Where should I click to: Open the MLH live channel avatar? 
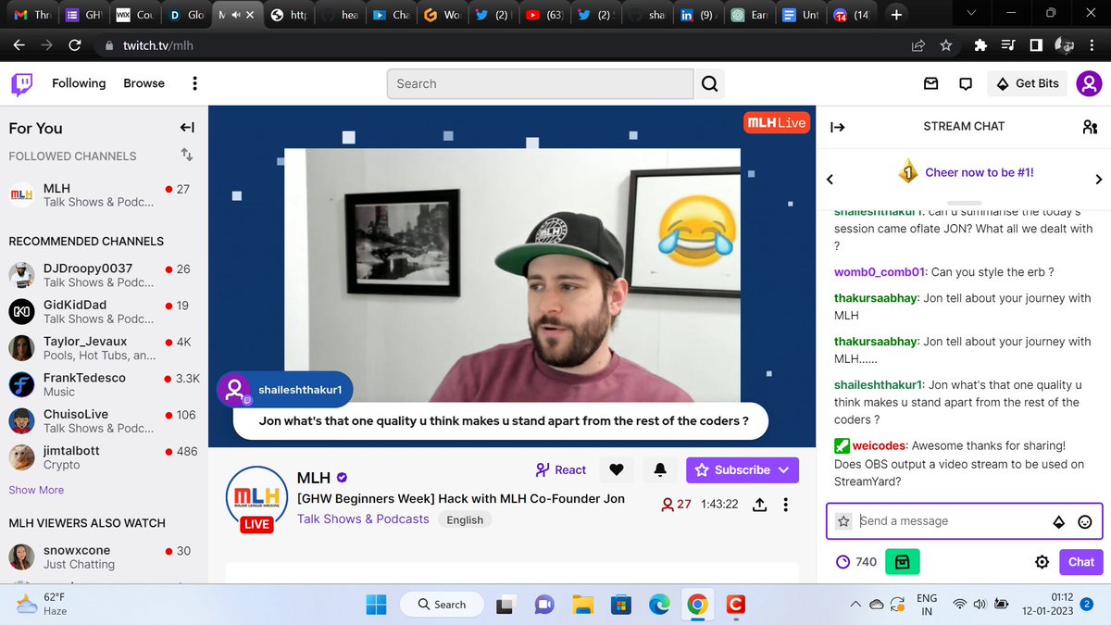coord(256,498)
